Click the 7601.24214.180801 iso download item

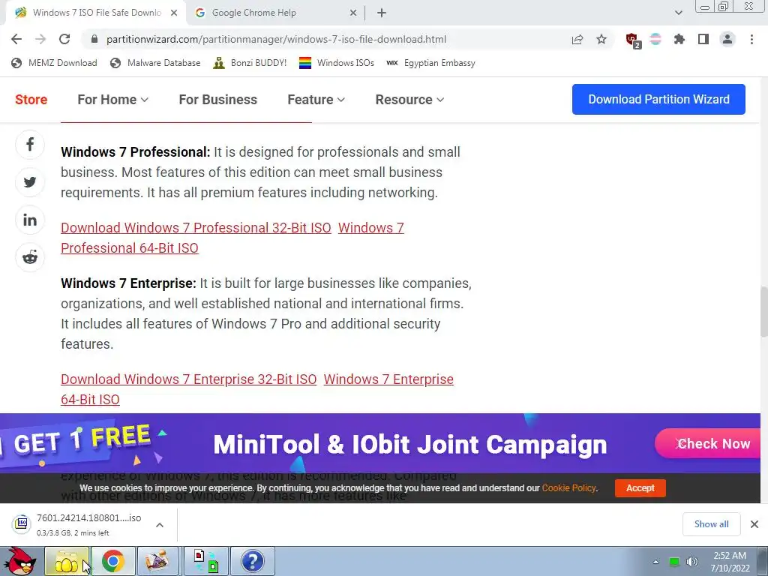click(x=88, y=524)
